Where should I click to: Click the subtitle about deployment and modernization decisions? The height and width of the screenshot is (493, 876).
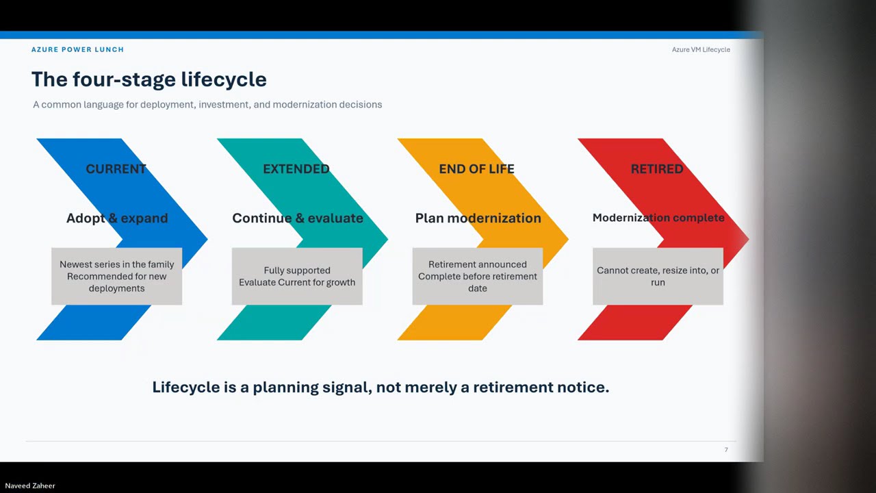point(207,105)
